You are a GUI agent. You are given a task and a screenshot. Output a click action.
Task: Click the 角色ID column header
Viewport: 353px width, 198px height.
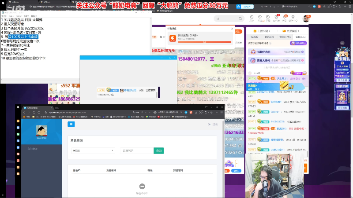77,170
